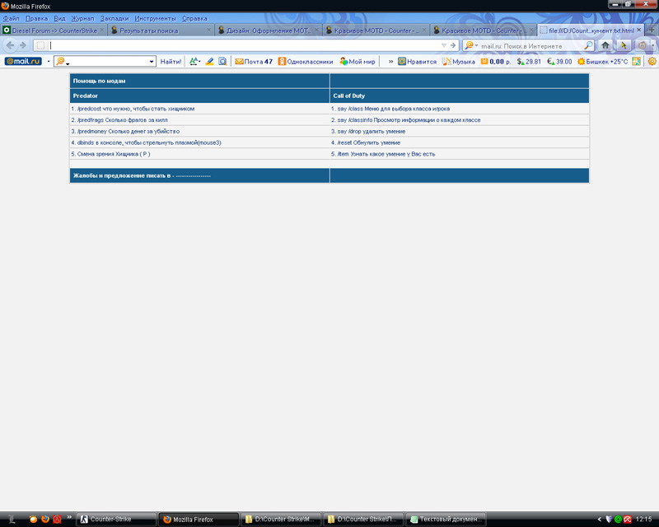The height and width of the screenshot is (527, 659).
Task: Switch to Counter-Strike in taskbar
Action: point(116,519)
